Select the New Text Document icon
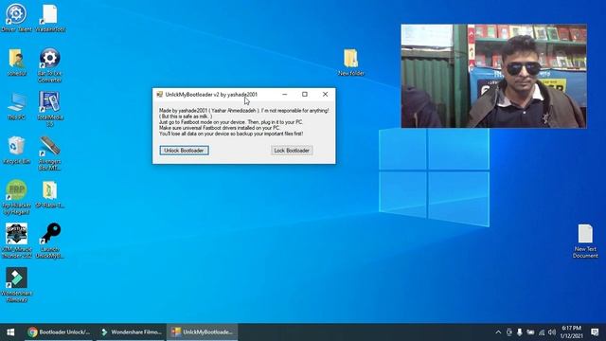Viewport: 606px width, 341px height. [585, 241]
